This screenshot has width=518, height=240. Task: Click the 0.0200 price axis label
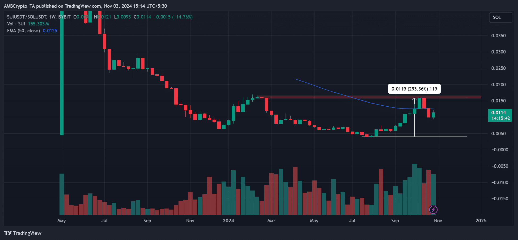coord(498,85)
